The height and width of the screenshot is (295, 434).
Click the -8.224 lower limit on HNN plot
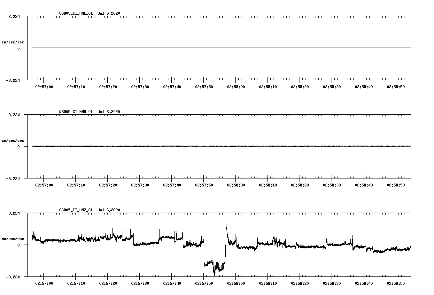(13, 179)
